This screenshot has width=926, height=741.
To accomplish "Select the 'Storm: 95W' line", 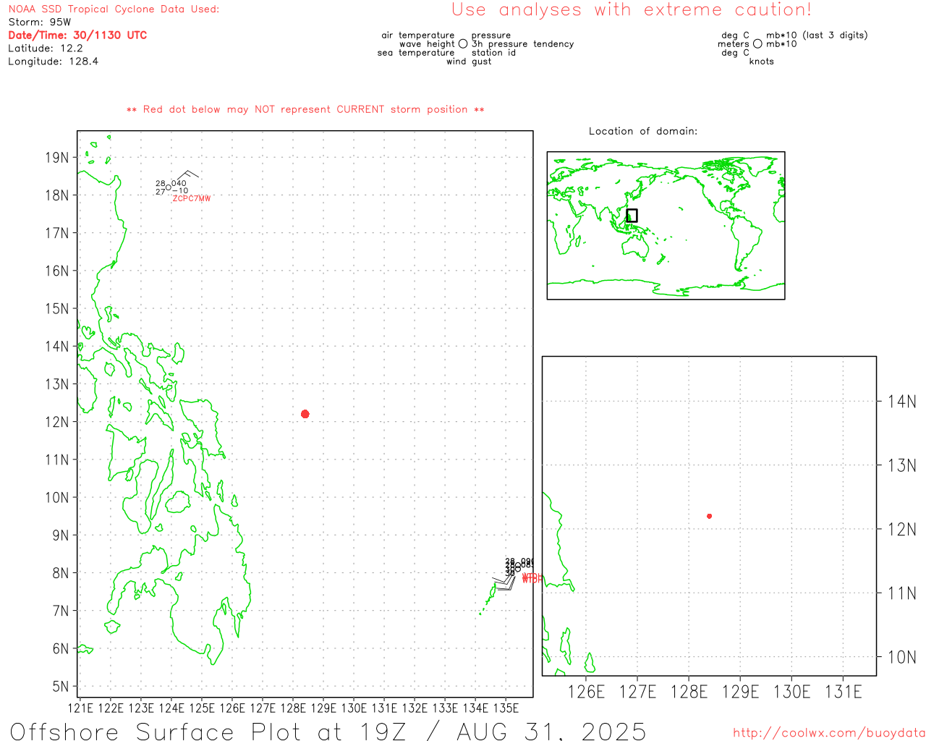I will pos(40,22).
